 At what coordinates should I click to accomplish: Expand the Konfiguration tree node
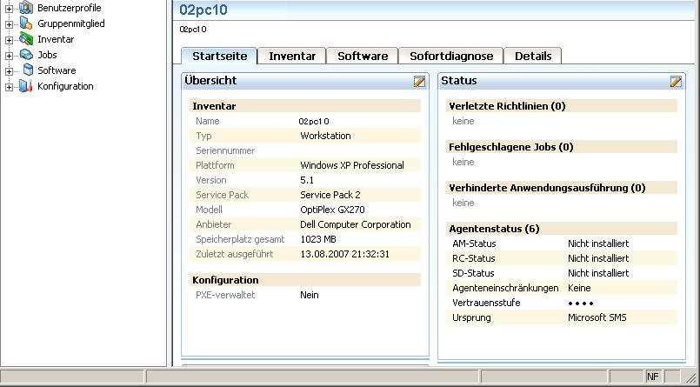9,87
